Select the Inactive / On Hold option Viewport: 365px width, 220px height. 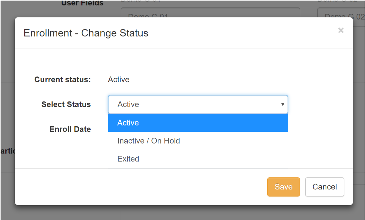click(x=149, y=141)
